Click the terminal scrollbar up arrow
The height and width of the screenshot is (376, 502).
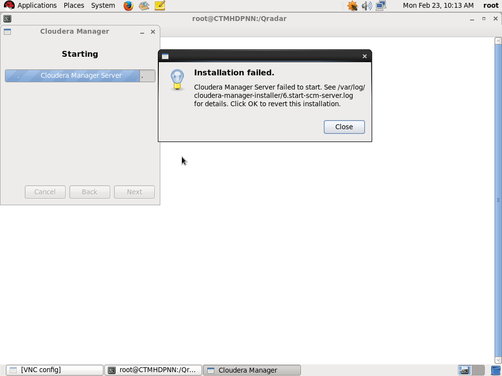coord(498,41)
